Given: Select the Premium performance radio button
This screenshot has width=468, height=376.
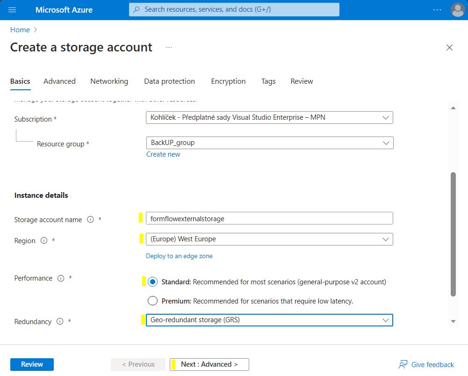Looking at the screenshot, I should point(152,301).
